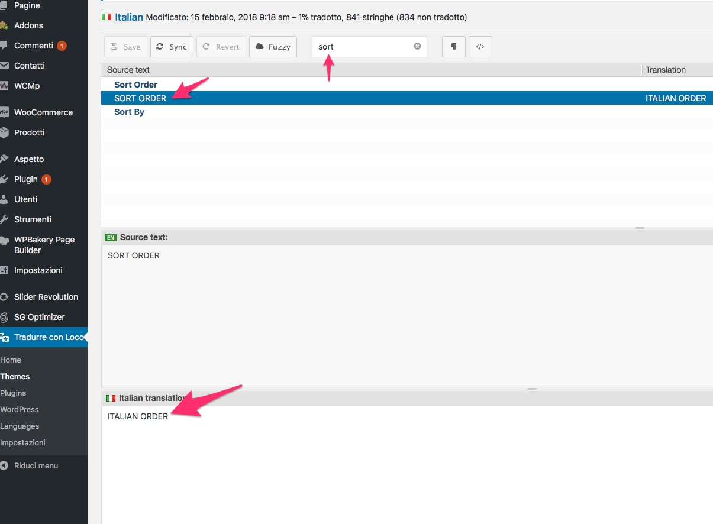Screen dimensions: 713x524
Task: Click the Sync toolbar button
Action: (x=172, y=47)
